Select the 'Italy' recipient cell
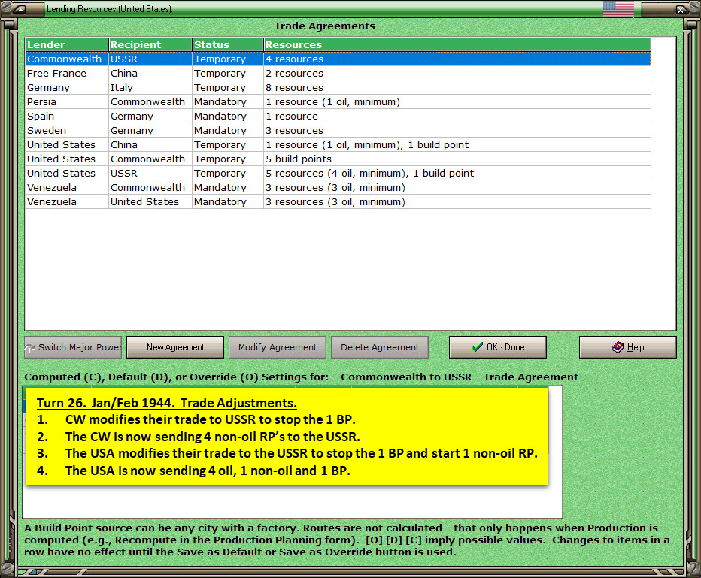The width and height of the screenshot is (701, 578). 150,87
